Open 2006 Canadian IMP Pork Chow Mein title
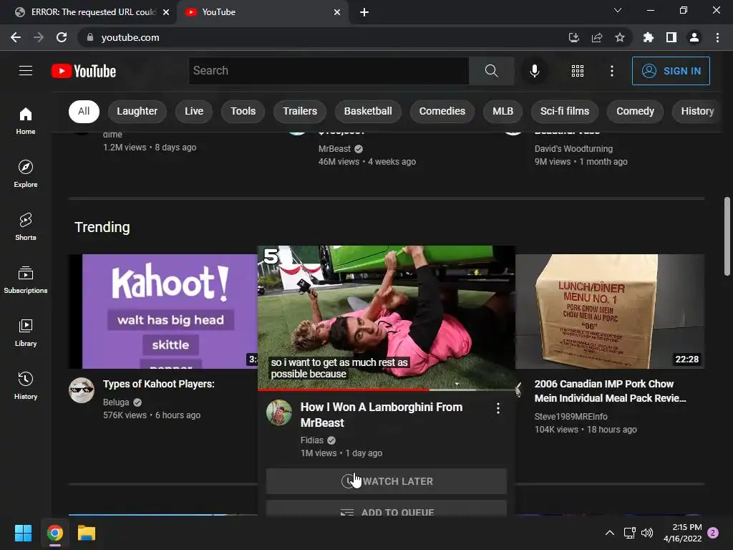The width and height of the screenshot is (733, 550). (610, 391)
